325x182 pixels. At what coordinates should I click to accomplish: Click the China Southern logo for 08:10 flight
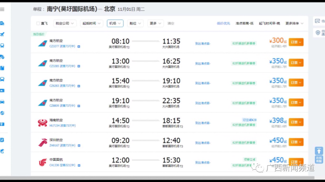click(x=43, y=43)
